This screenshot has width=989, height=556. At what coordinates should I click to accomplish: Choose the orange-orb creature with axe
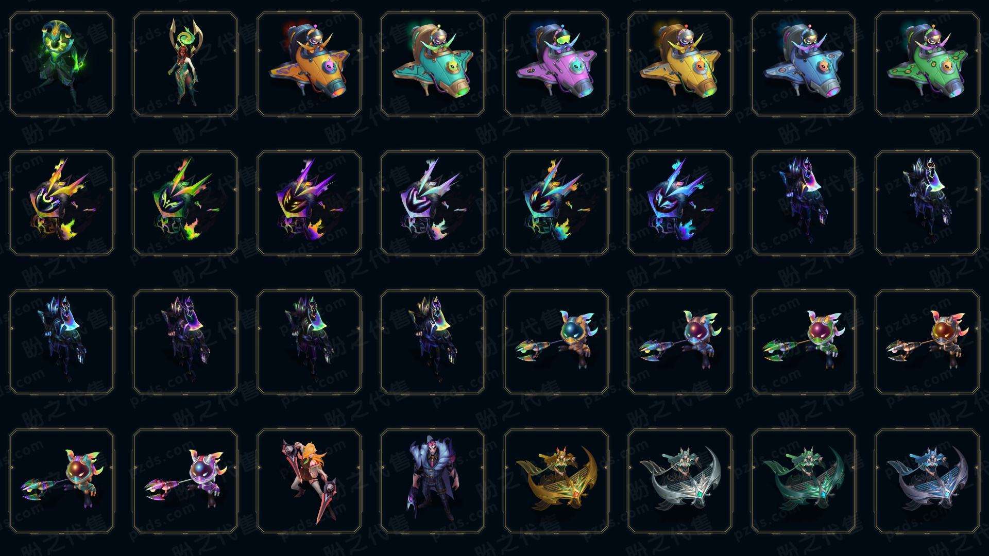coord(927,342)
